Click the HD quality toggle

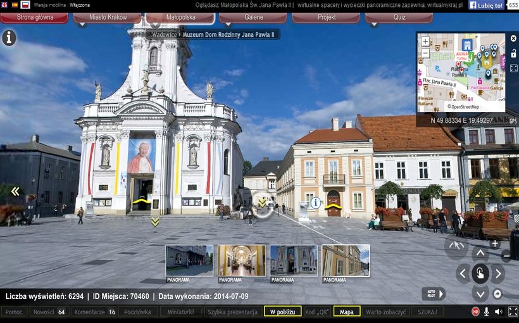(x=475, y=312)
